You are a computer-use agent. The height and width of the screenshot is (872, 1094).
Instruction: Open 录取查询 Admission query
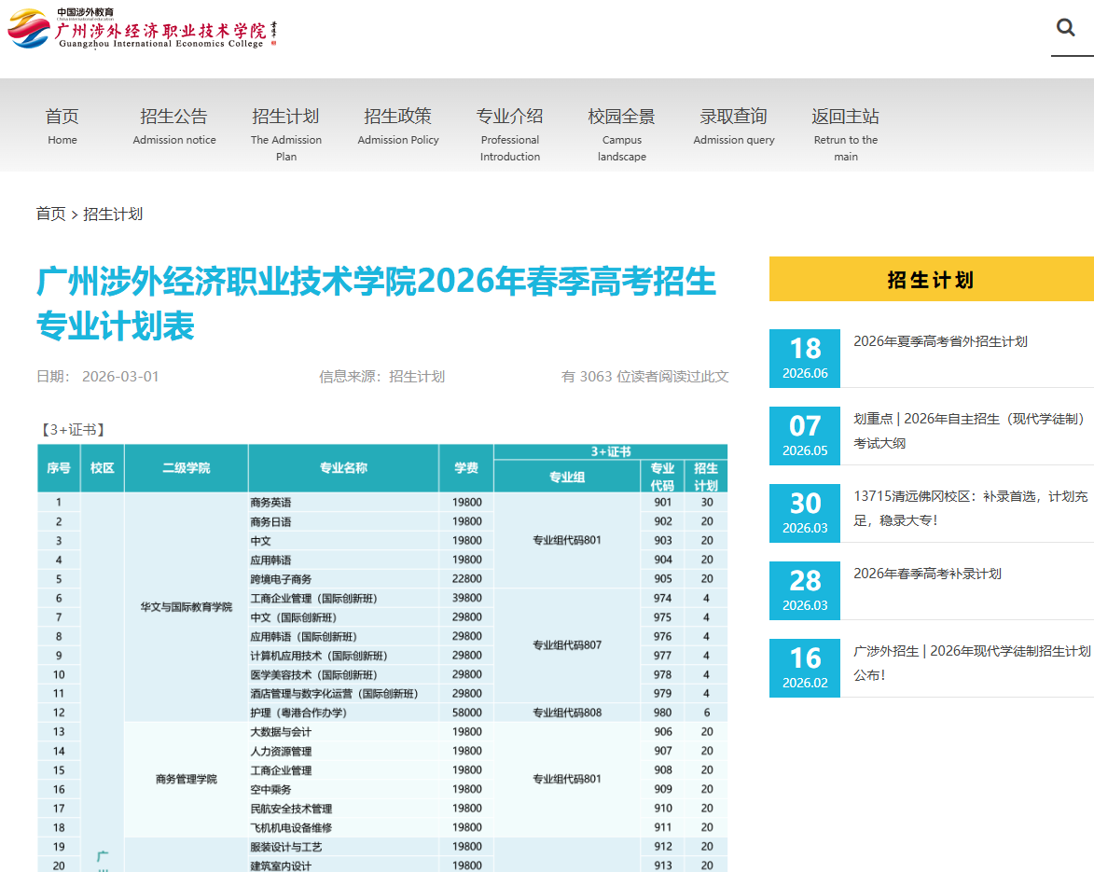[x=734, y=126]
